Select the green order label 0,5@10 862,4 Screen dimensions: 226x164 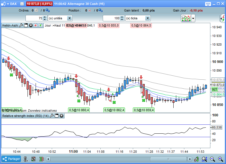point(114,110)
